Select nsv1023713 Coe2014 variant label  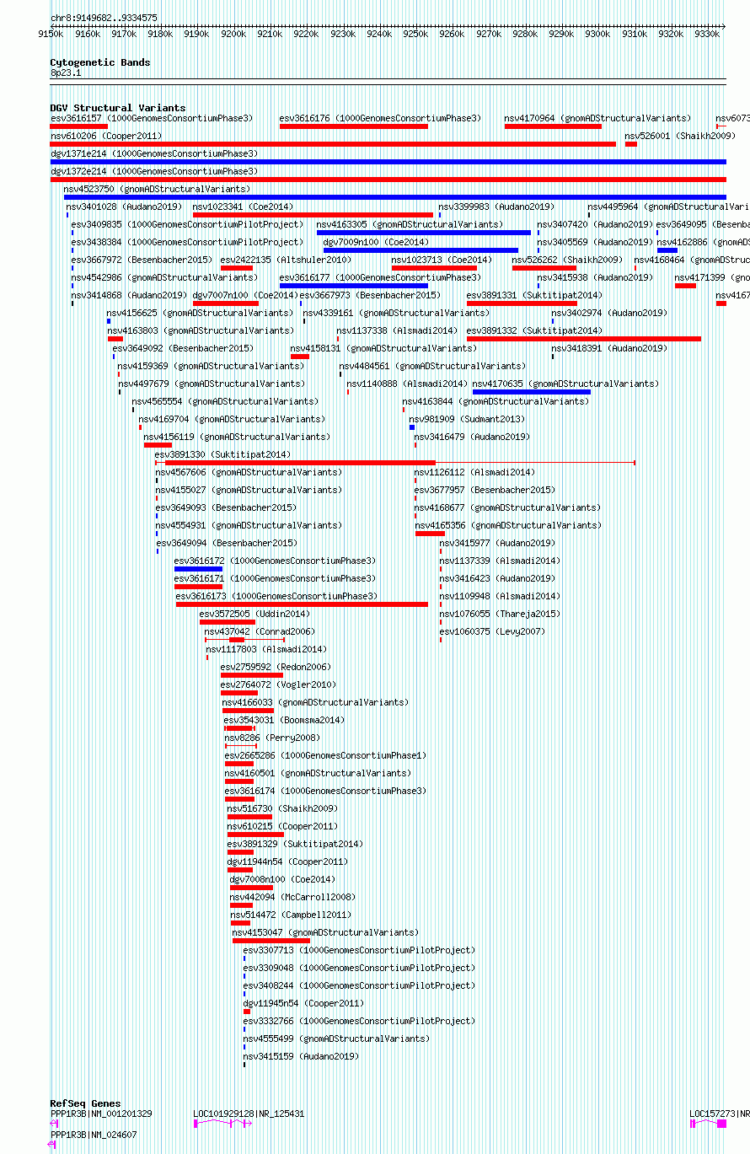[x=442, y=260]
